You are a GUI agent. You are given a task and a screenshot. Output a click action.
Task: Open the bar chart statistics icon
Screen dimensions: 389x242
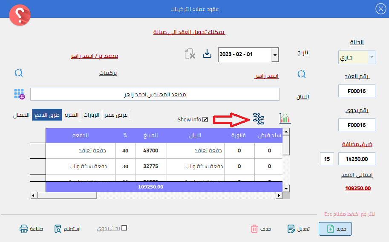[x=285, y=118]
